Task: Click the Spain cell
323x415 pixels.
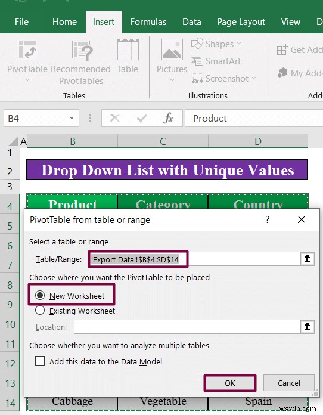Action: (x=258, y=402)
